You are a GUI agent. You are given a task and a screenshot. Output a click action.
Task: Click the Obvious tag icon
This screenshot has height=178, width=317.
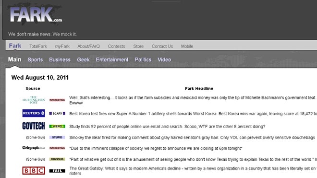click(x=57, y=159)
